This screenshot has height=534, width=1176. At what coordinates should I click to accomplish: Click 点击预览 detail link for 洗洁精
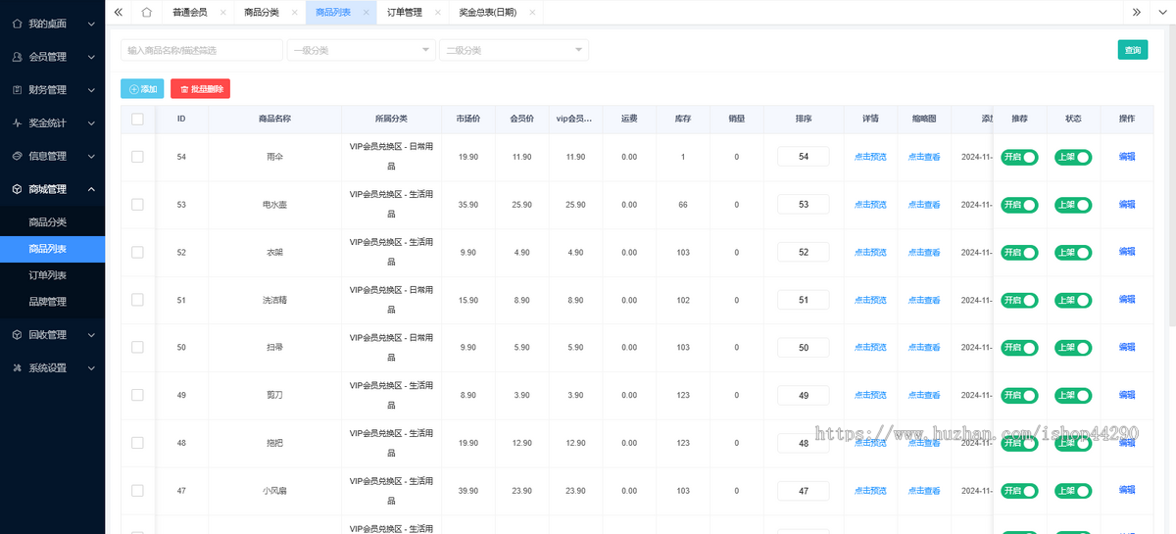(x=870, y=300)
